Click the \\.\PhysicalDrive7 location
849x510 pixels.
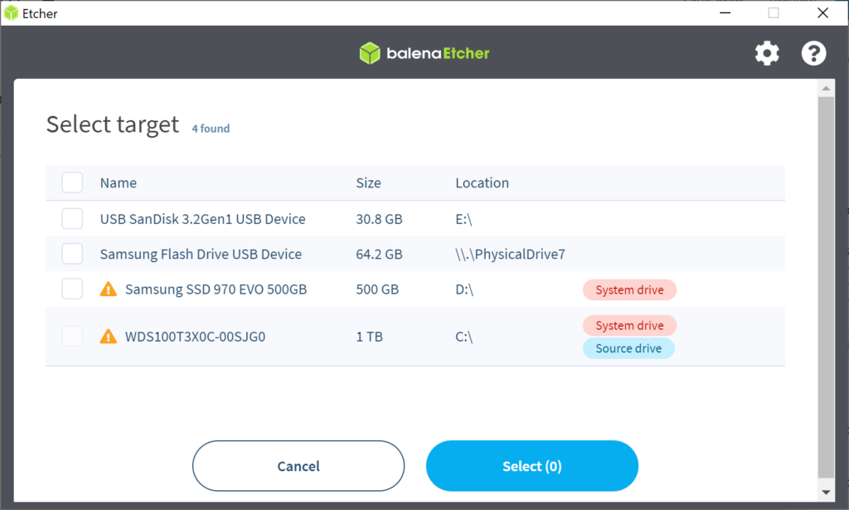[x=510, y=255]
